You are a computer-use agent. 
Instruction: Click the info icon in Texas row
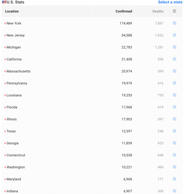(x=174, y=131)
